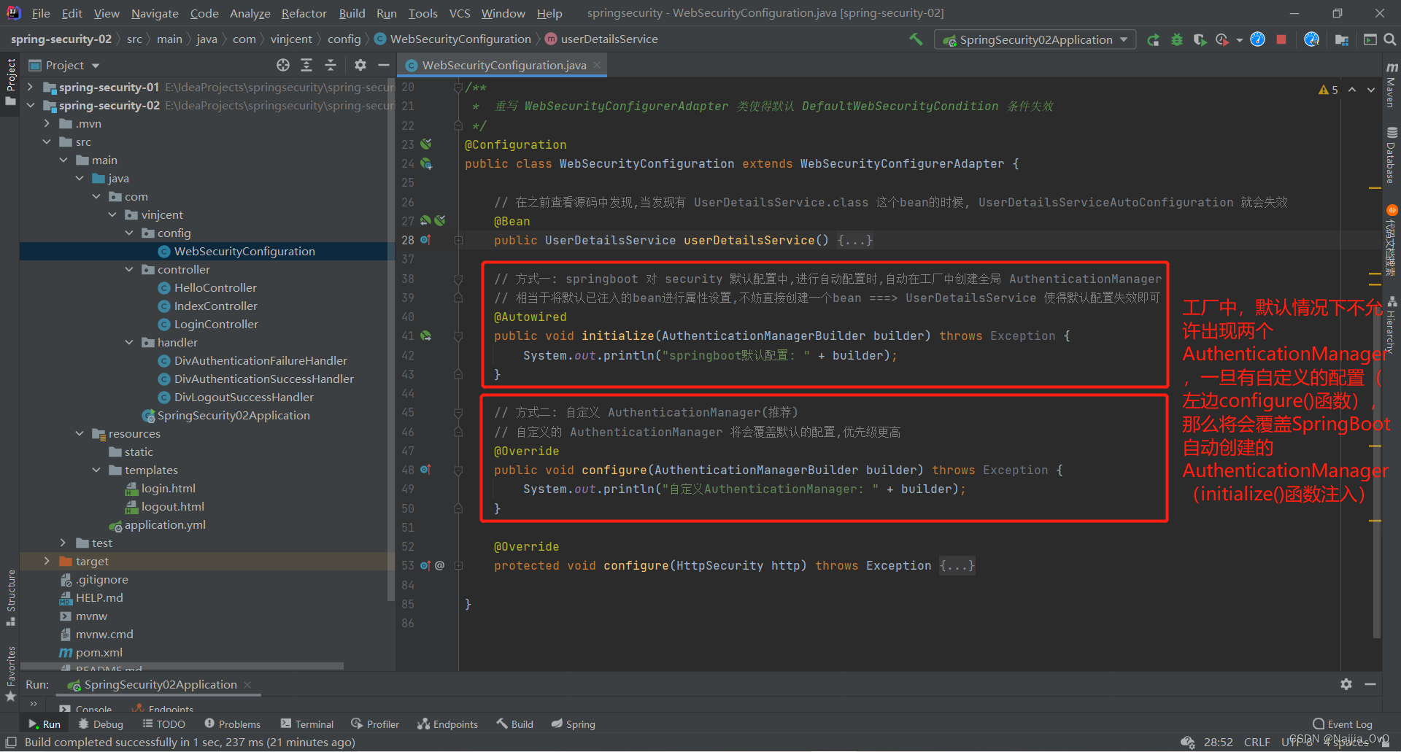Open the Navigate menu
Image resolution: width=1401 pixels, height=752 pixels.
coord(154,12)
